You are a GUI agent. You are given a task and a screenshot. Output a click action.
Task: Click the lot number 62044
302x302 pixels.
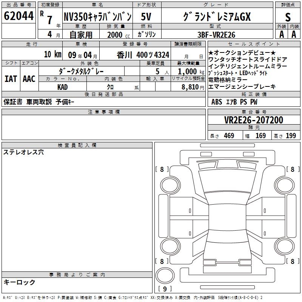pos(18,16)
